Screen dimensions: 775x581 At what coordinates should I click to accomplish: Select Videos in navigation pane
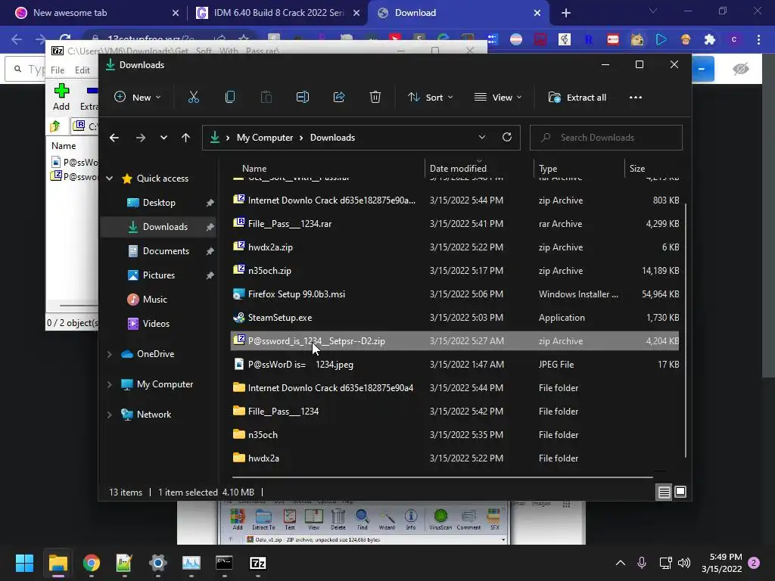(156, 324)
